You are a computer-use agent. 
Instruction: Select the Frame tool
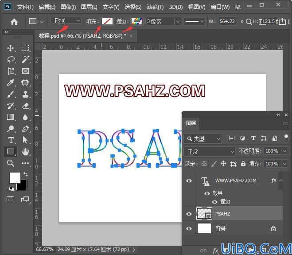tap(25, 71)
